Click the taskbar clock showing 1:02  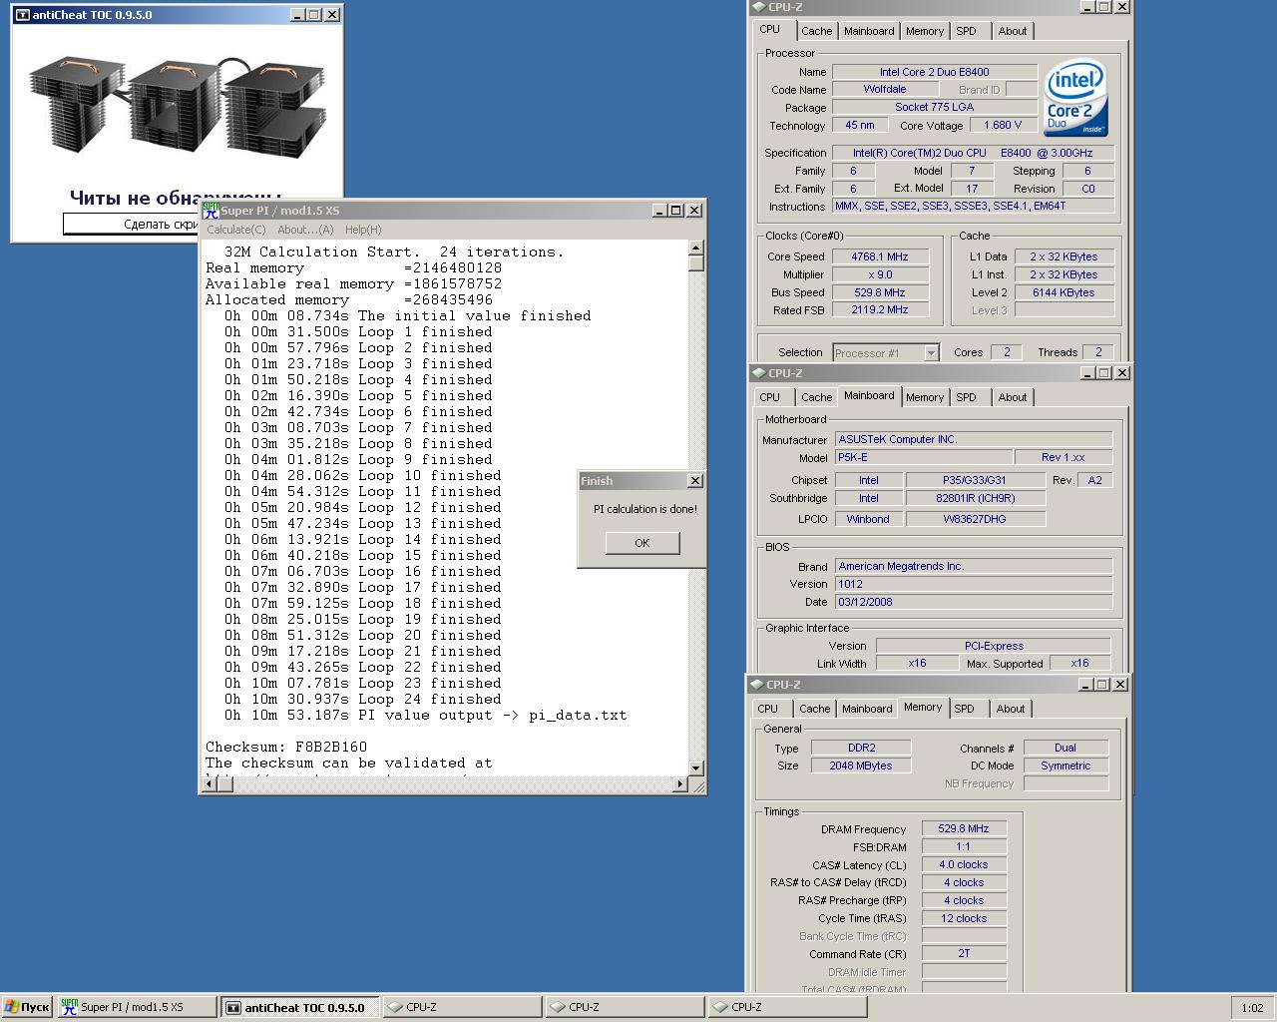1252,1008
